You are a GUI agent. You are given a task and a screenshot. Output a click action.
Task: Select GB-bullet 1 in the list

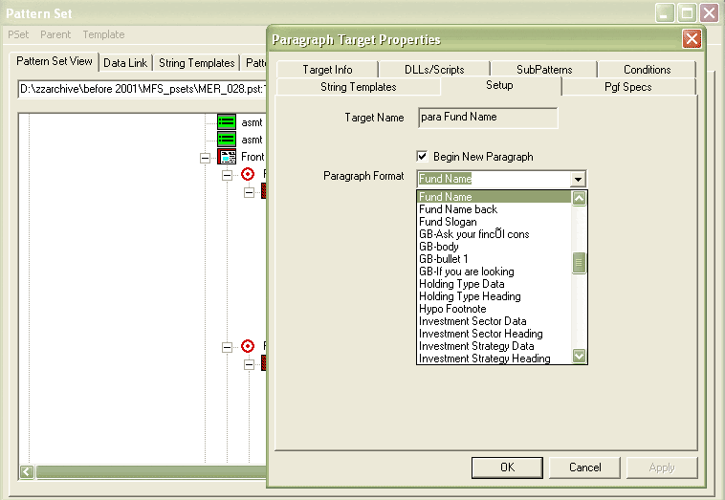tap(494, 259)
